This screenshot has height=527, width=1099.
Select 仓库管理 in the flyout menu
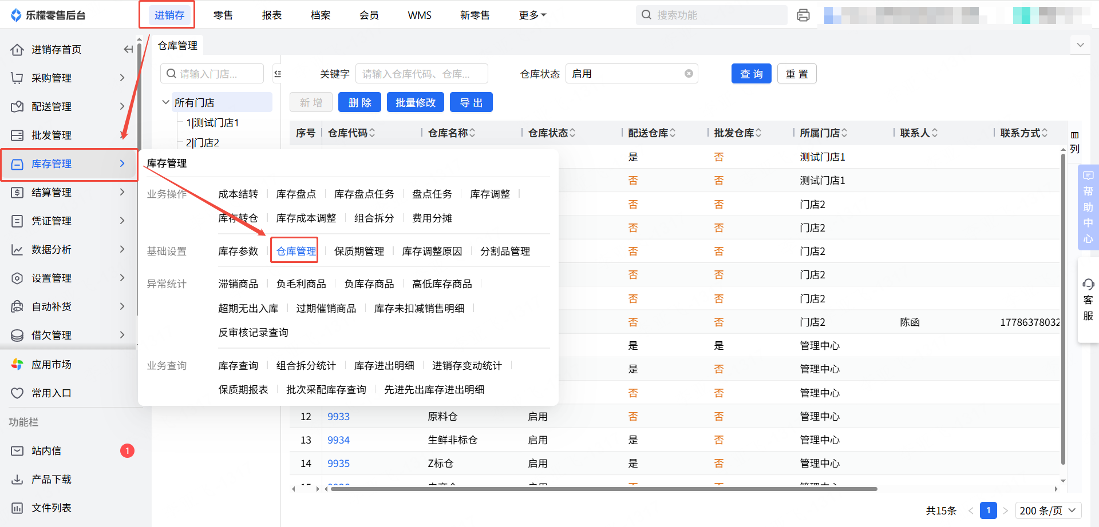tap(296, 251)
